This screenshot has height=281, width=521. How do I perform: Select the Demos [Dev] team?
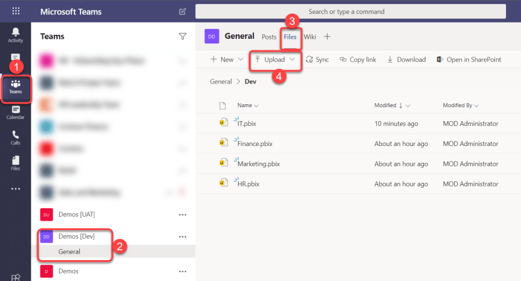tap(76, 236)
